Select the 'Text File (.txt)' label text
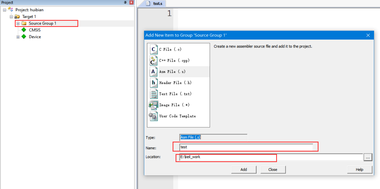Viewport: 380px width, 189px height. tap(175, 94)
